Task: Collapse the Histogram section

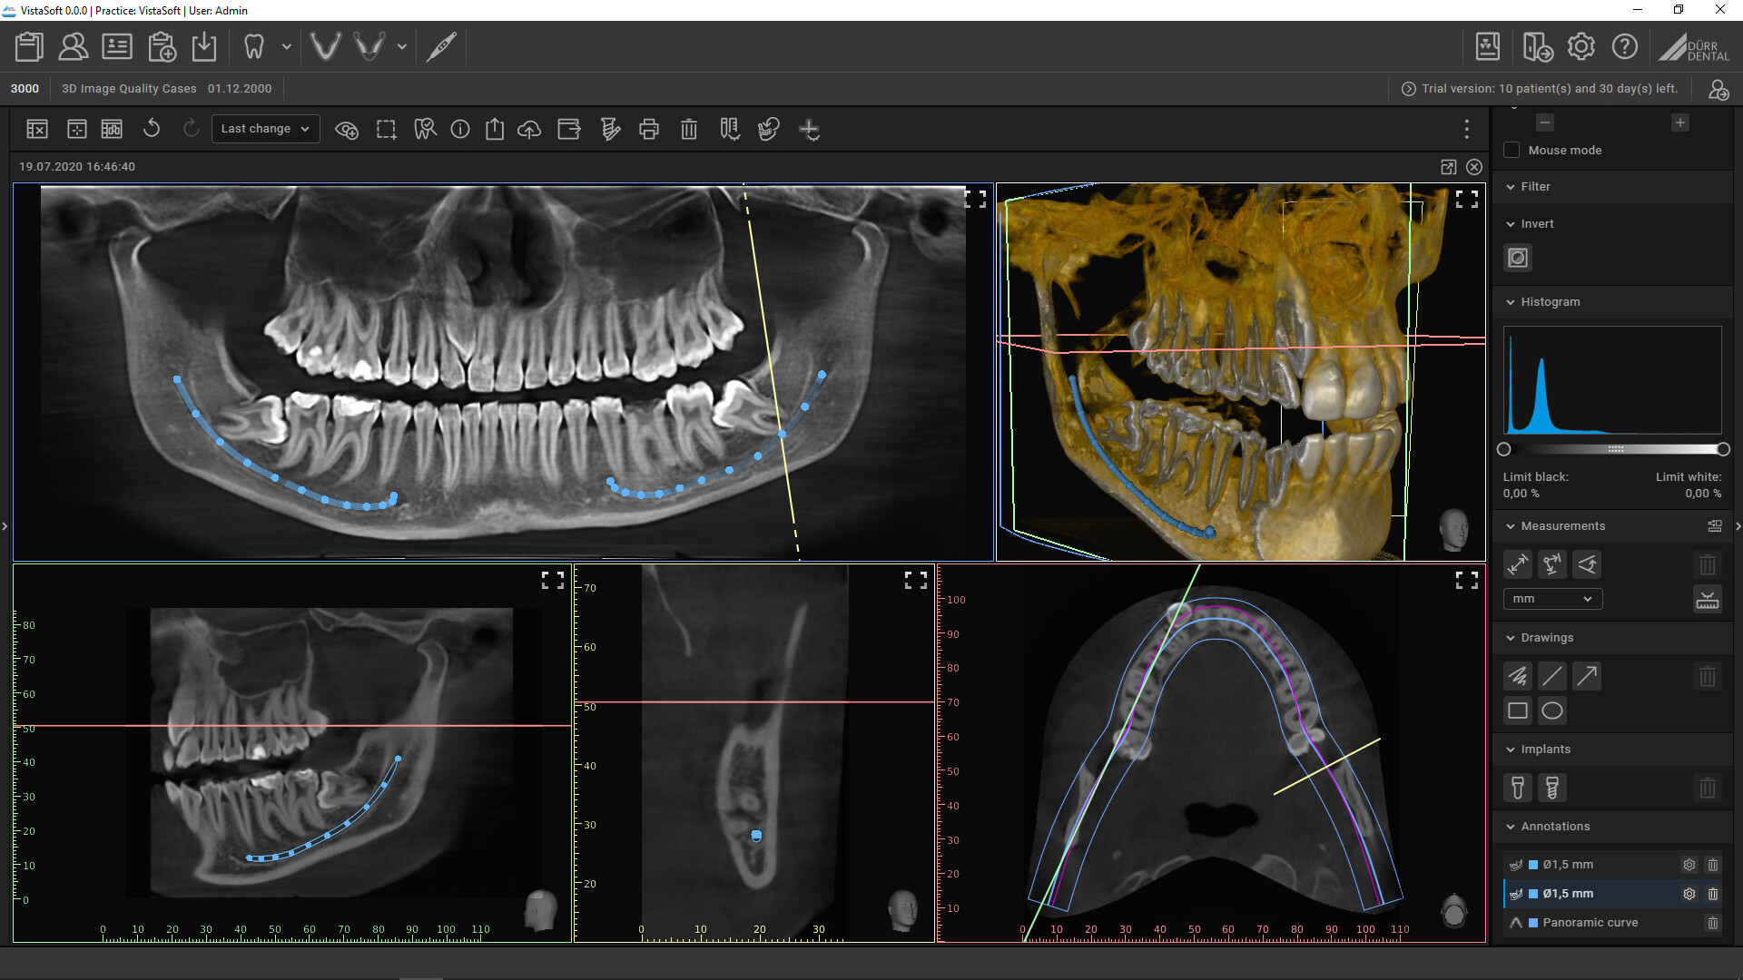Action: 1510,302
